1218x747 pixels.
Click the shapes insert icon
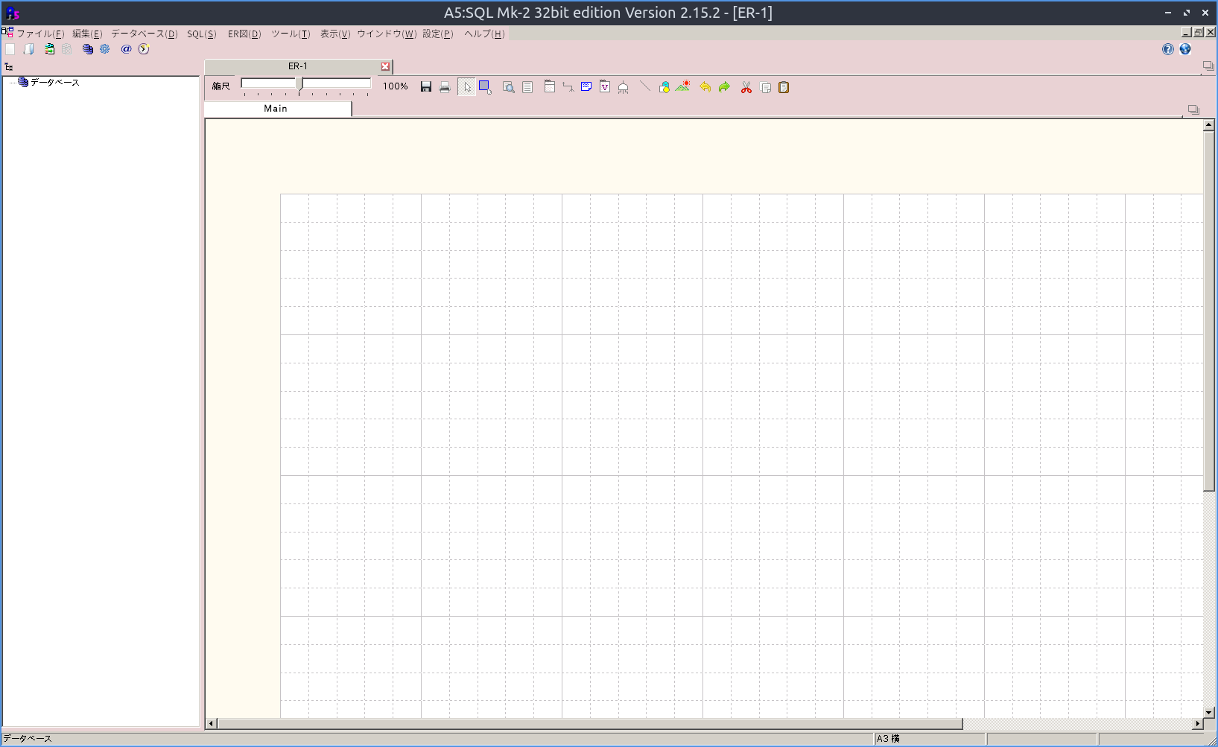[664, 87]
